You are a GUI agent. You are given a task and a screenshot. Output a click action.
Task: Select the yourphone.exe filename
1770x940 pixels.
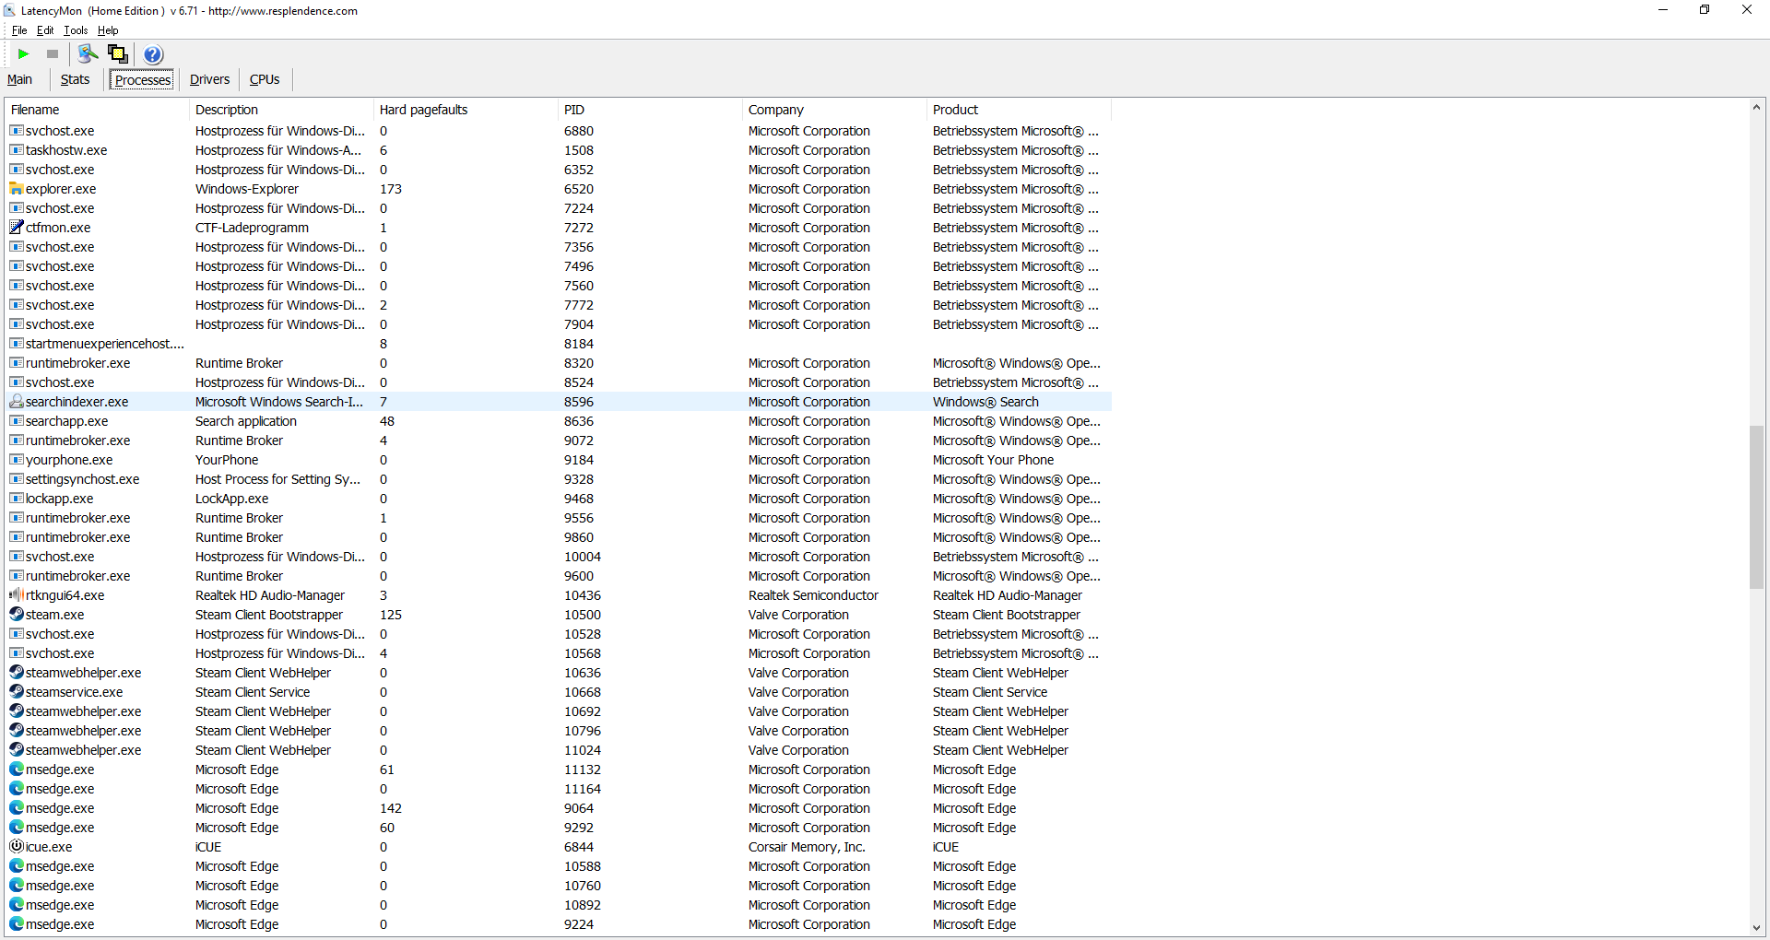(x=69, y=460)
